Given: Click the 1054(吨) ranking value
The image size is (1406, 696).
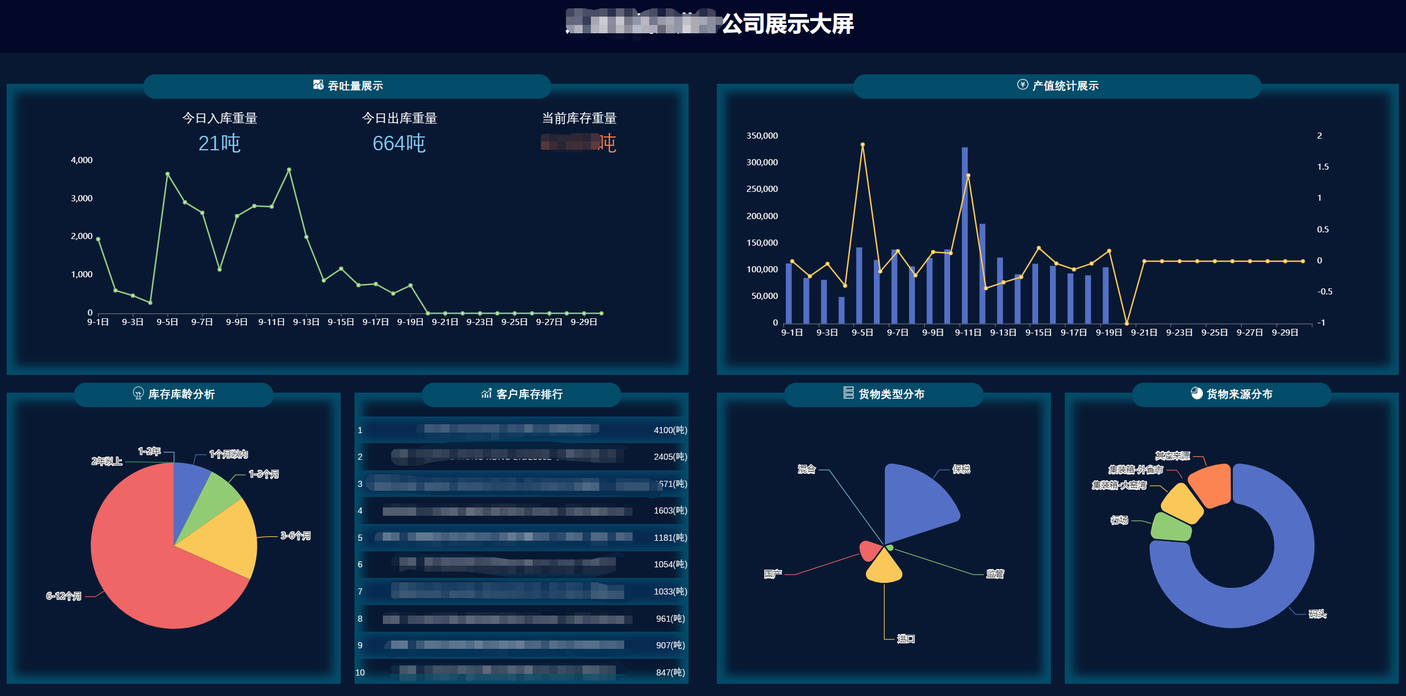Looking at the screenshot, I should pos(670,565).
